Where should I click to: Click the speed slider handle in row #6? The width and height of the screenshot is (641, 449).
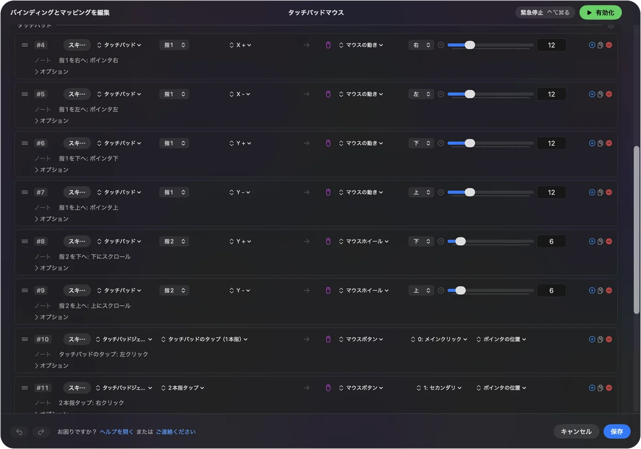pyautogui.click(x=470, y=143)
